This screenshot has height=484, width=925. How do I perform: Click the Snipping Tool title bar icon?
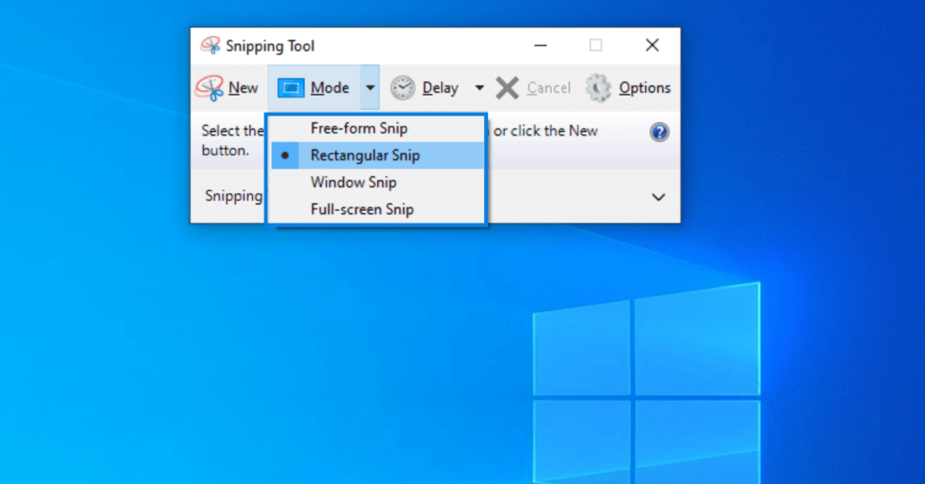pos(210,45)
